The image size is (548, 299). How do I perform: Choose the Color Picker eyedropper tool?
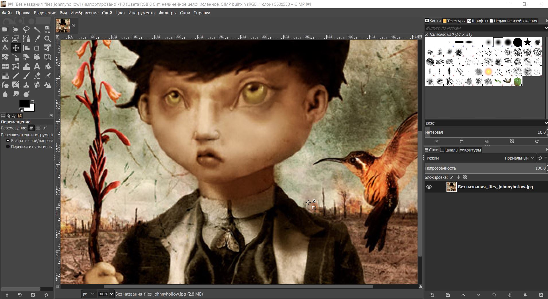[37, 39]
